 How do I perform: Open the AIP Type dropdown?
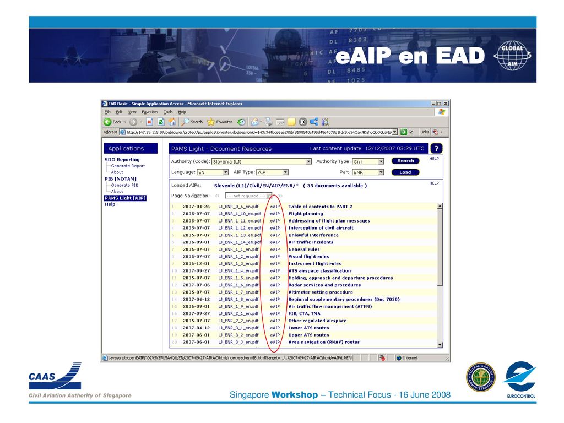[x=272, y=172]
